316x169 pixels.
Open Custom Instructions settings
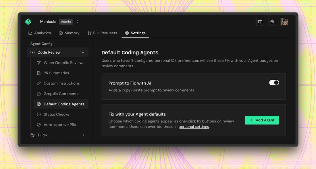click(61, 83)
